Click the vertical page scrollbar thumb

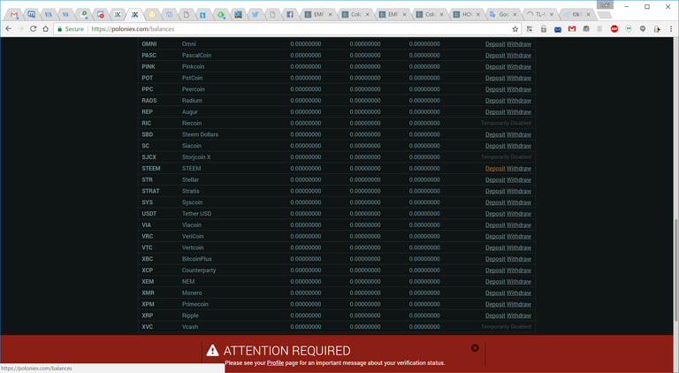point(676,270)
